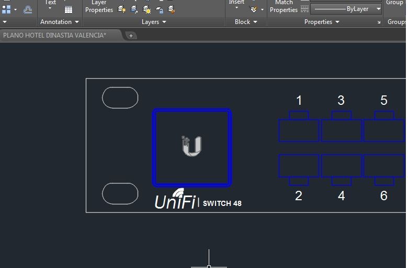This screenshot has height=268, width=408.
Task: Click the layer lock icon
Action: (x=160, y=9)
